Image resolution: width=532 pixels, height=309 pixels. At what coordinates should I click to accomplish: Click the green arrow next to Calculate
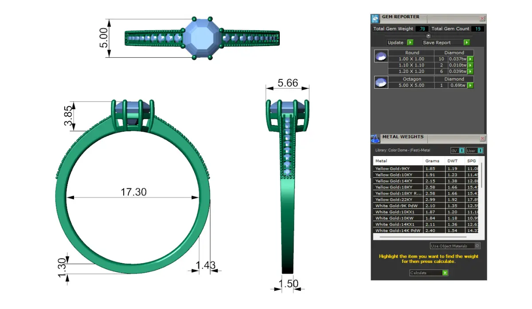pyautogui.click(x=445, y=273)
